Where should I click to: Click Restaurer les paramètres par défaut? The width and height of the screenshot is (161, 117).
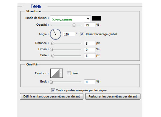click(113, 96)
